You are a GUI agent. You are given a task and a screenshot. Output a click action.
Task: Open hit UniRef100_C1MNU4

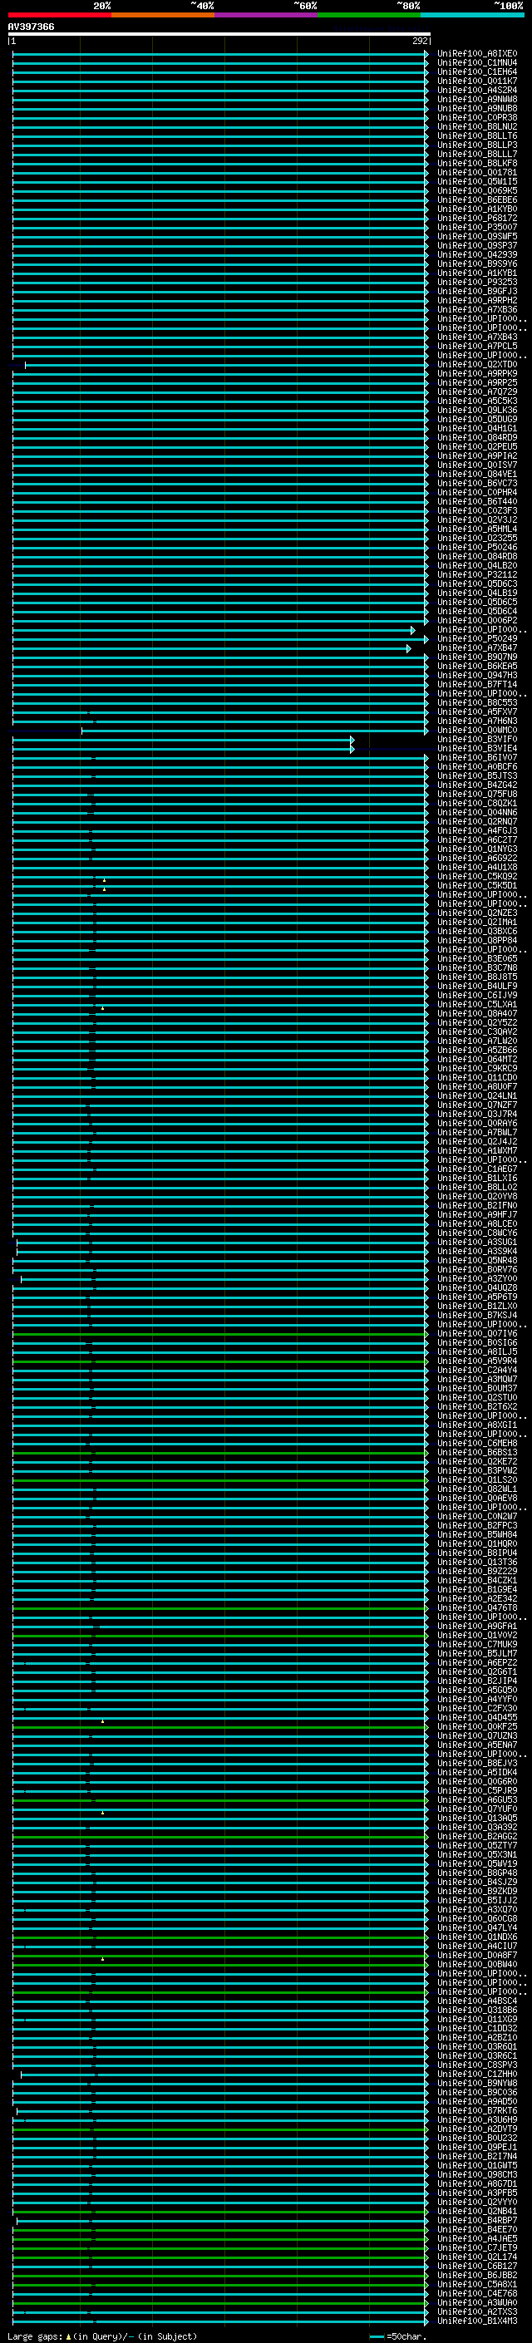476,63
